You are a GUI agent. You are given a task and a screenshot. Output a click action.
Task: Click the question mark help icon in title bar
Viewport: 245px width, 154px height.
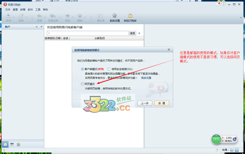tap(224, 4)
